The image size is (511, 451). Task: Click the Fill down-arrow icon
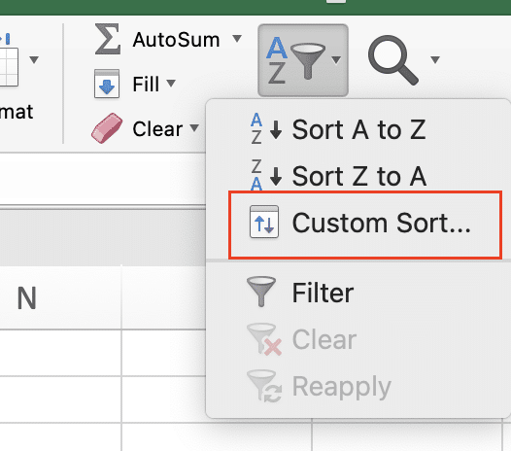(x=107, y=84)
